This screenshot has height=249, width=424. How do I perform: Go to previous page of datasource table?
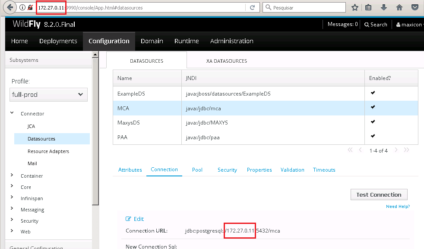360,150
